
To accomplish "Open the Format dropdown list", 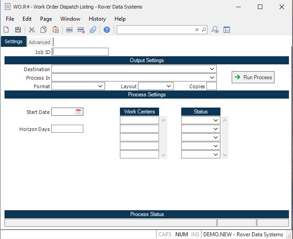I will pos(100,86).
